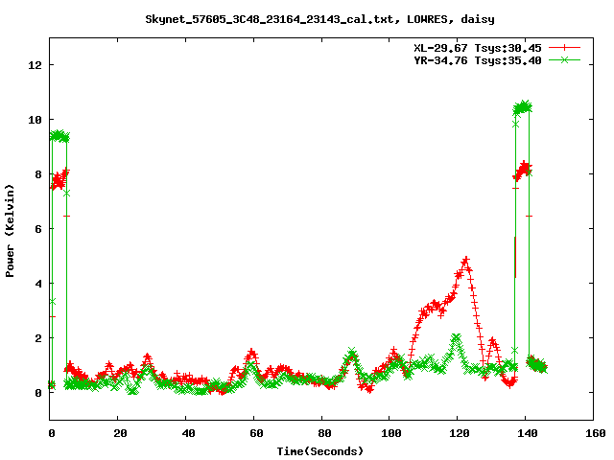Click the x-axis tick label 60
This screenshot has height=460, width=614.
tap(256, 433)
